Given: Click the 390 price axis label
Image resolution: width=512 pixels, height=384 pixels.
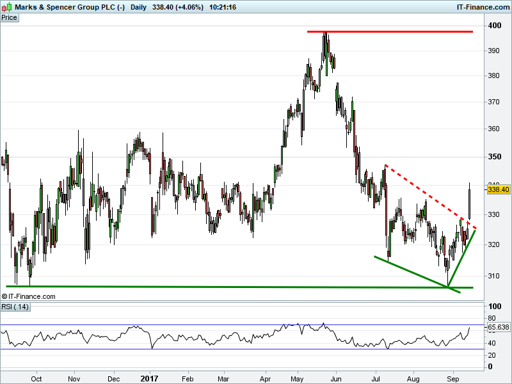Looking at the screenshot, I should click(493, 51).
